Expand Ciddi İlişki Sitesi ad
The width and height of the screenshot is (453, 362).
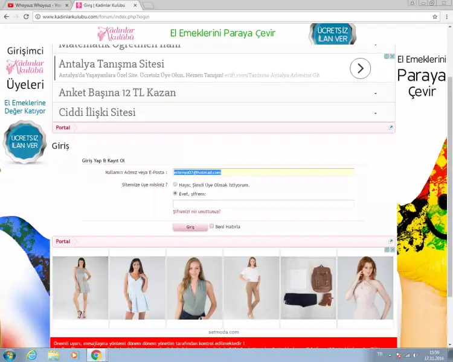point(375,113)
